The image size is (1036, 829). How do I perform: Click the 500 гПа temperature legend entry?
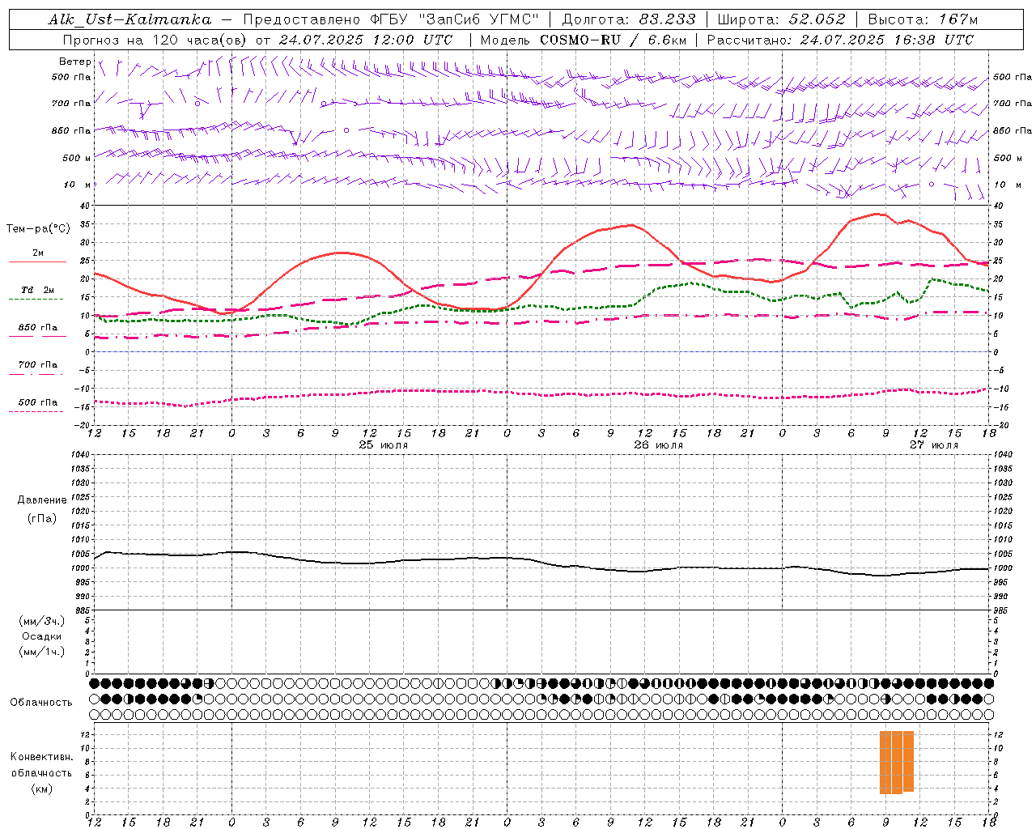[x=38, y=402]
